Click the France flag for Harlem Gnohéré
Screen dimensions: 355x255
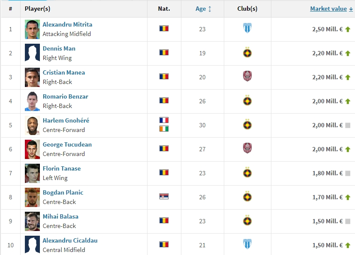coord(164,120)
